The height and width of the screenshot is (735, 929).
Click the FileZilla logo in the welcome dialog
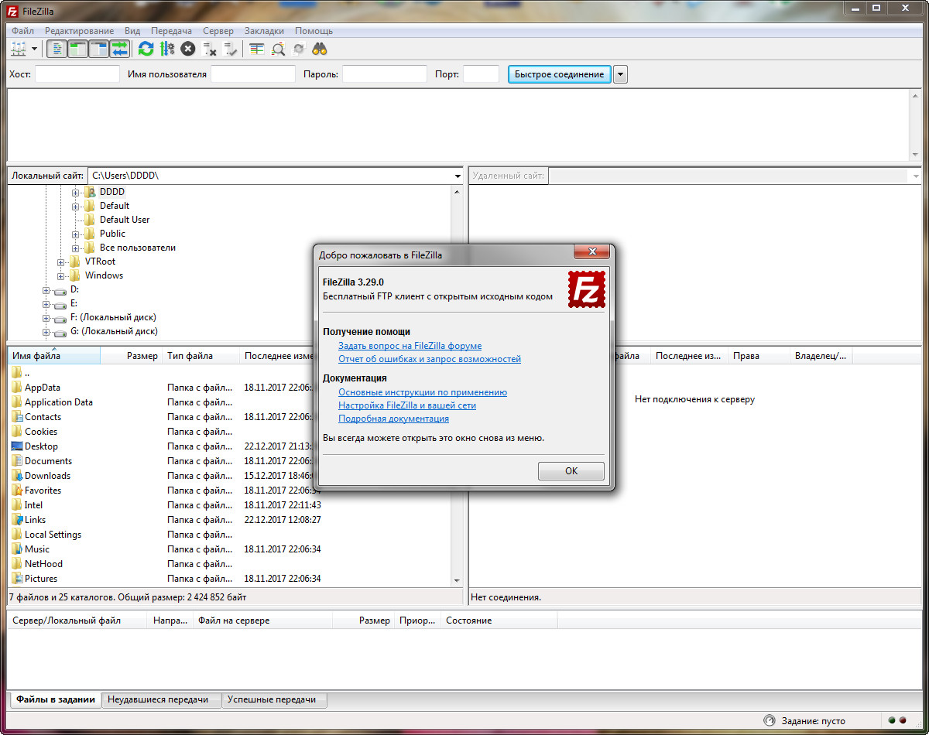coord(587,289)
